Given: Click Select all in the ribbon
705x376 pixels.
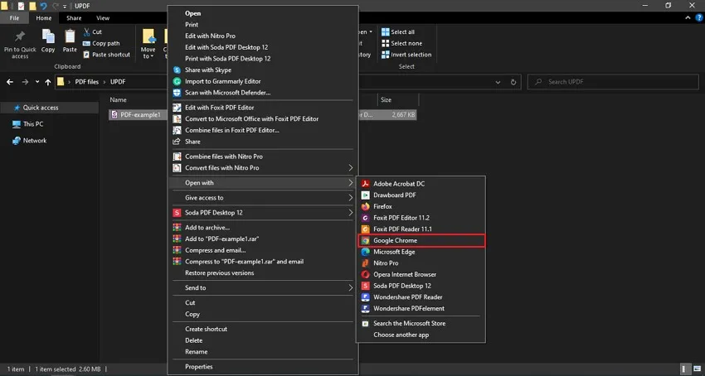Looking at the screenshot, I should coord(398,32).
